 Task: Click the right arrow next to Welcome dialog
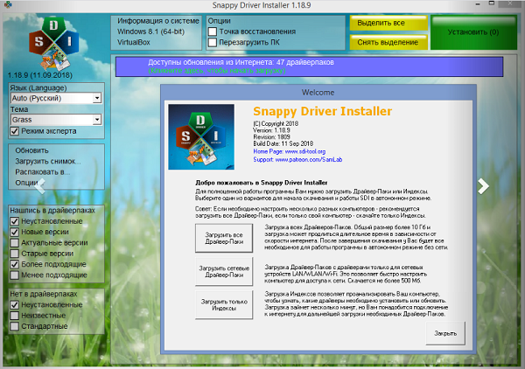click(483, 186)
